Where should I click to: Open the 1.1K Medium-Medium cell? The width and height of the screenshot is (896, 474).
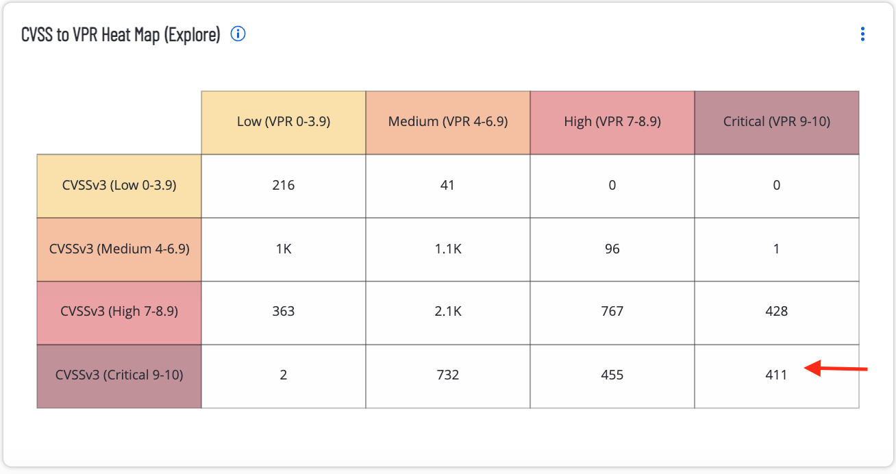448,249
